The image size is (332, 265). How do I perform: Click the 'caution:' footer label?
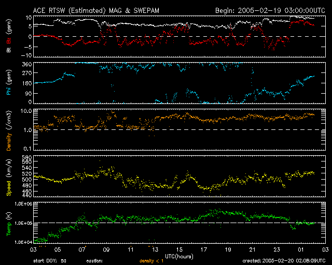(x=94, y=261)
